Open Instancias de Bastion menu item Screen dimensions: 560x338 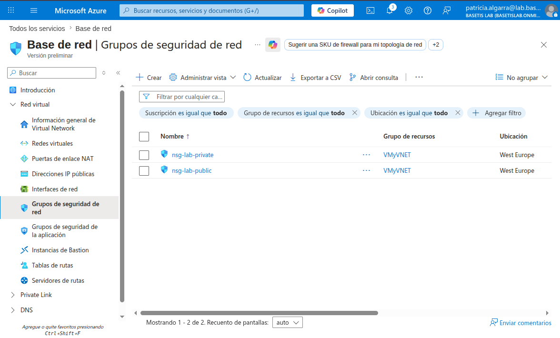(x=60, y=250)
